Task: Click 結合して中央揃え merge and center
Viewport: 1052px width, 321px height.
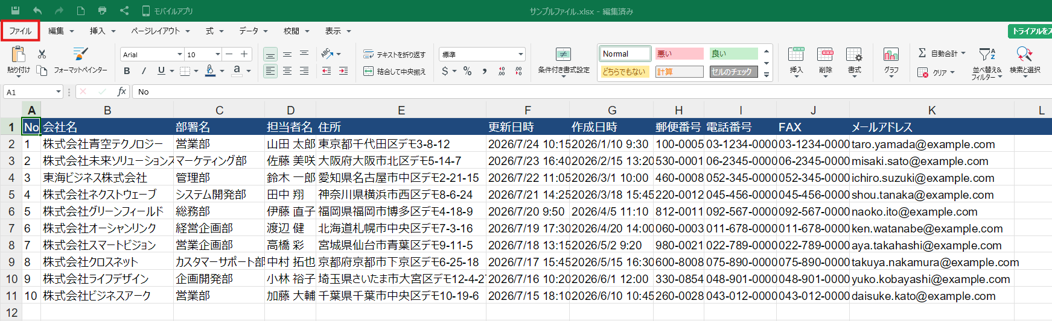Action: tap(394, 71)
